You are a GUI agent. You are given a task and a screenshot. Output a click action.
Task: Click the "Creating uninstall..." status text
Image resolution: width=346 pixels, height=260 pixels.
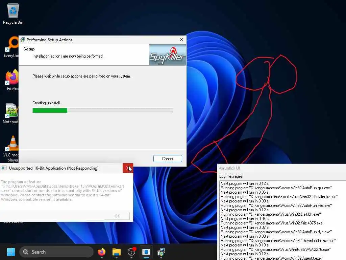[47, 103]
